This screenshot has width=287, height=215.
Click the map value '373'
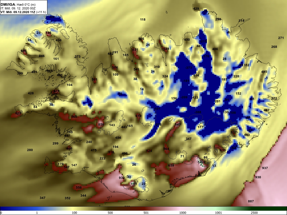click(77, 56)
